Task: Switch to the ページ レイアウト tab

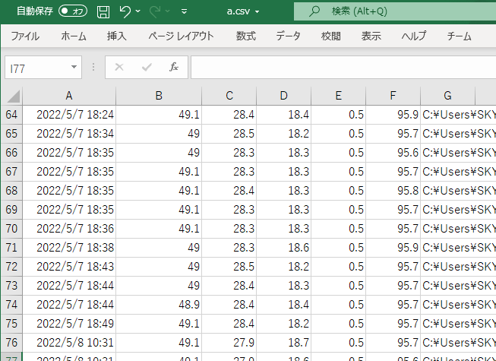Action: 182,36
